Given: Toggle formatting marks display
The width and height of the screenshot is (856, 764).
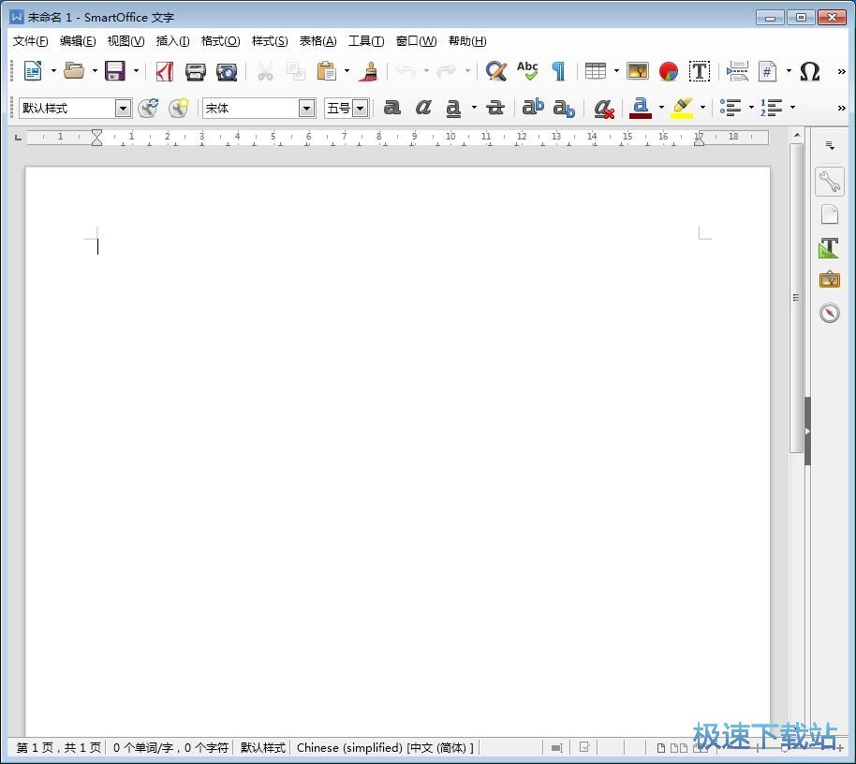Looking at the screenshot, I should tap(558, 71).
